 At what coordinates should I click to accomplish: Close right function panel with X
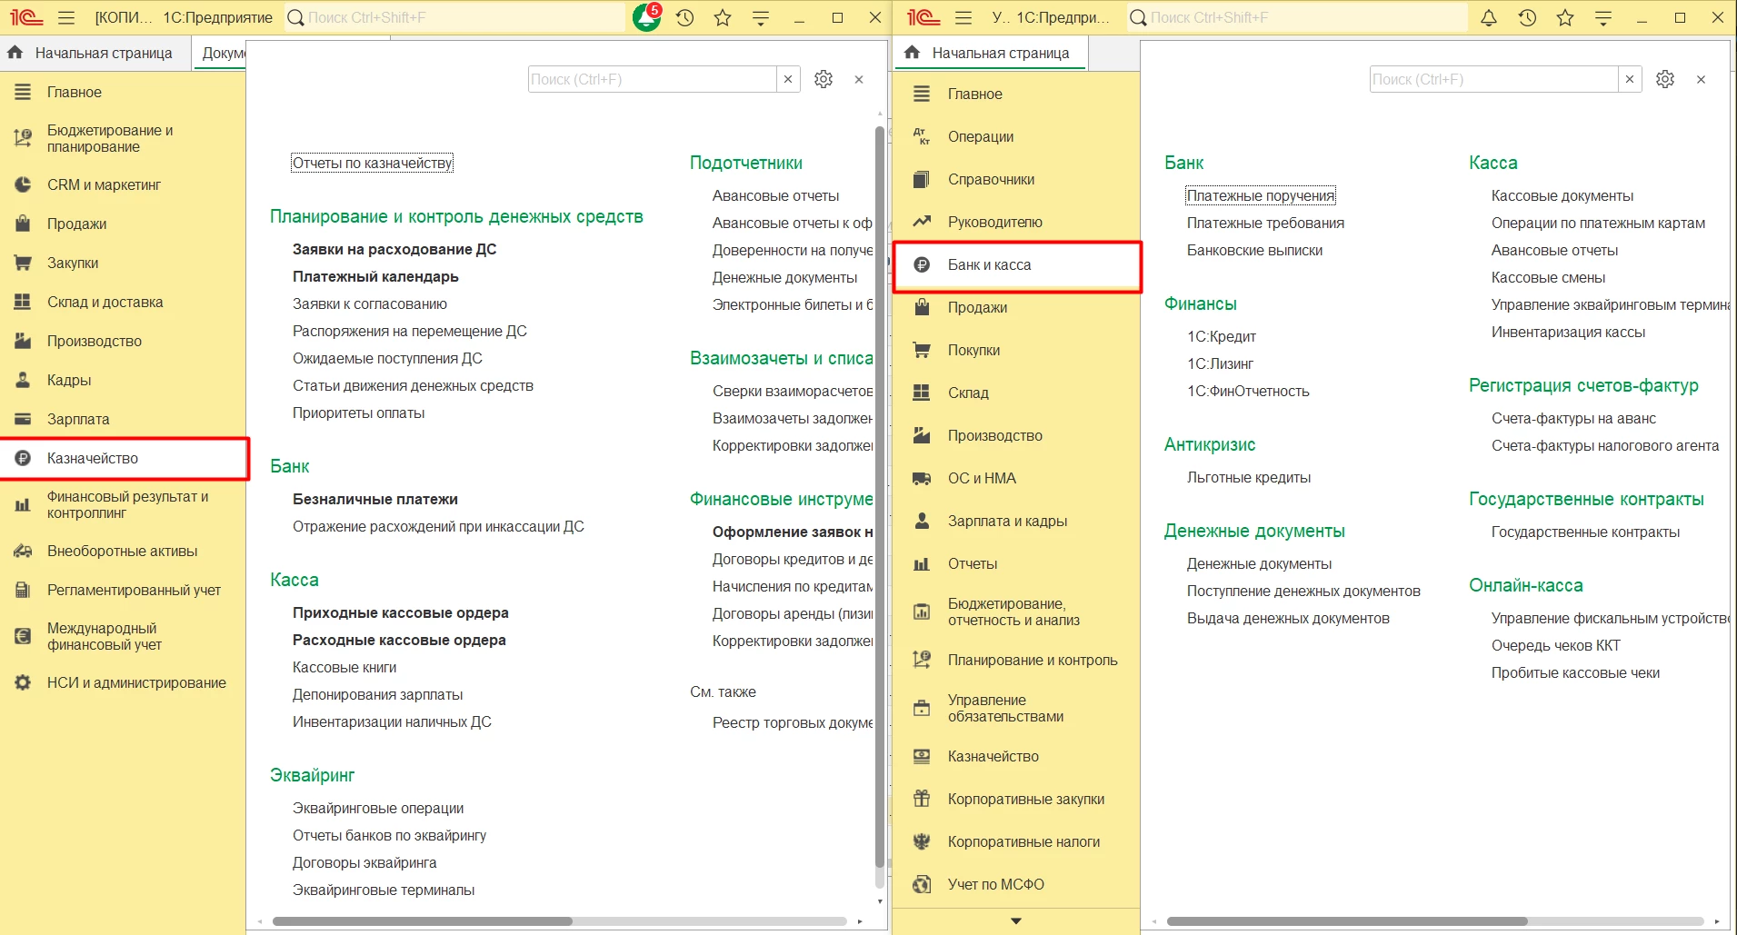(1701, 79)
